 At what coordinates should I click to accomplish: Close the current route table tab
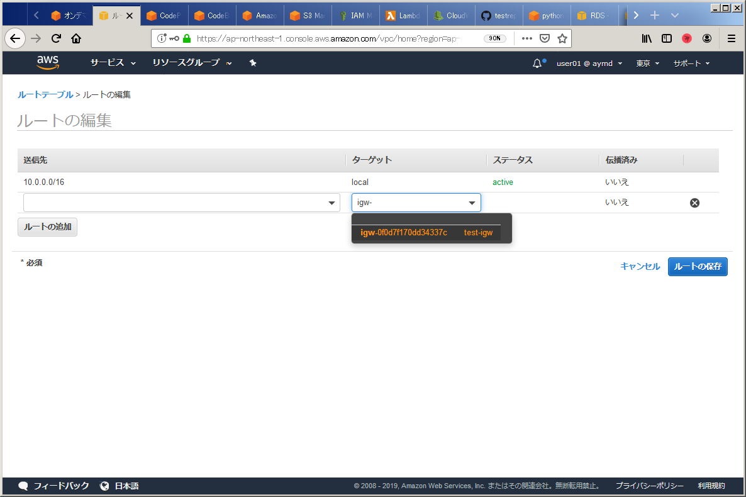130,16
